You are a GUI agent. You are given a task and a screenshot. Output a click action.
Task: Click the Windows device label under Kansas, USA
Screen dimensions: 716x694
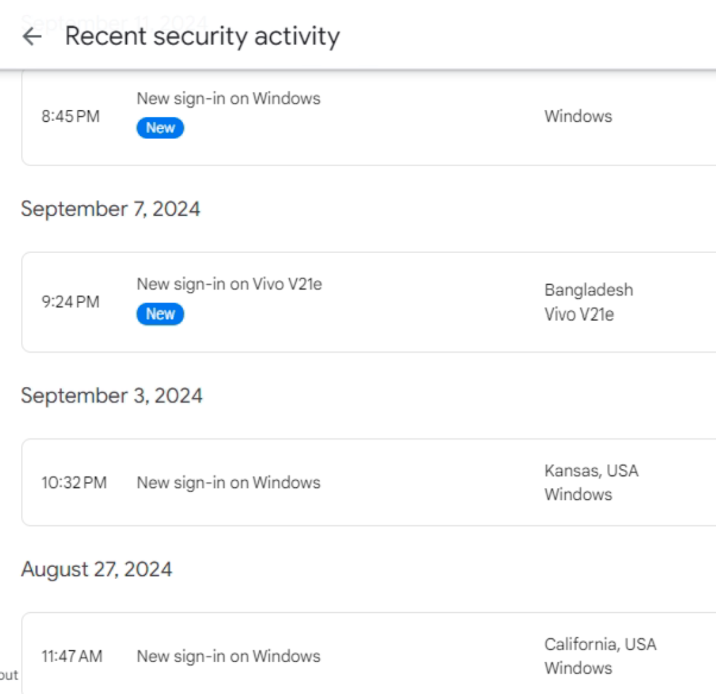click(578, 495)
